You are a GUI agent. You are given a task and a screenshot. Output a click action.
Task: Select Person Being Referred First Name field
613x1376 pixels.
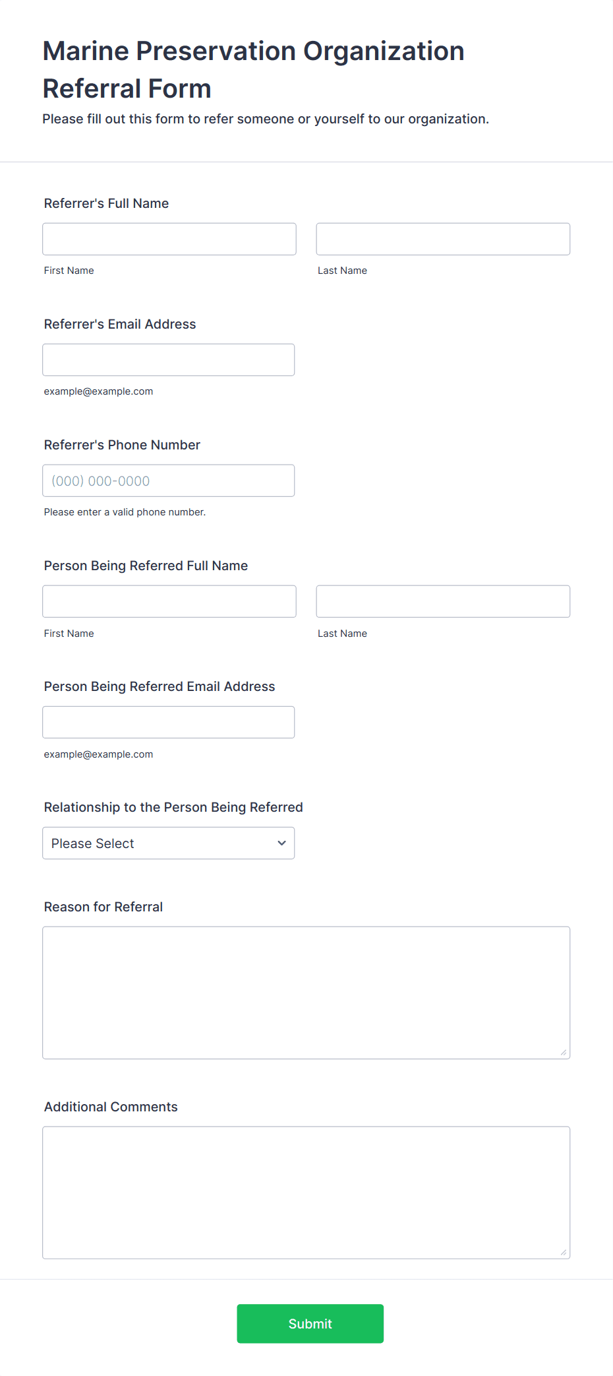click(169, 601)
